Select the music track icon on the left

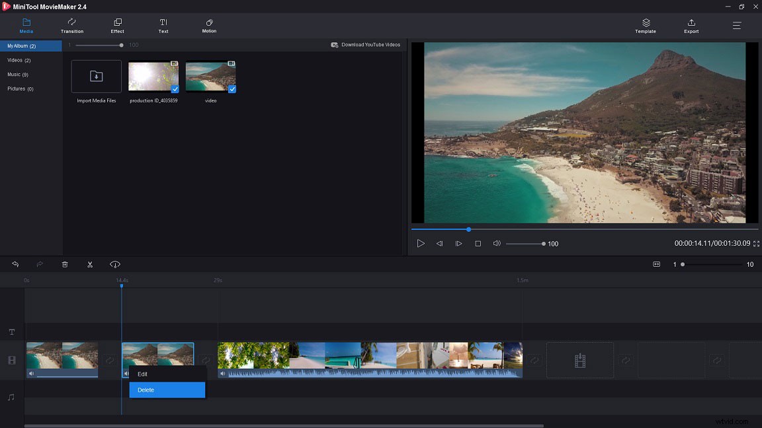[11, 397]
